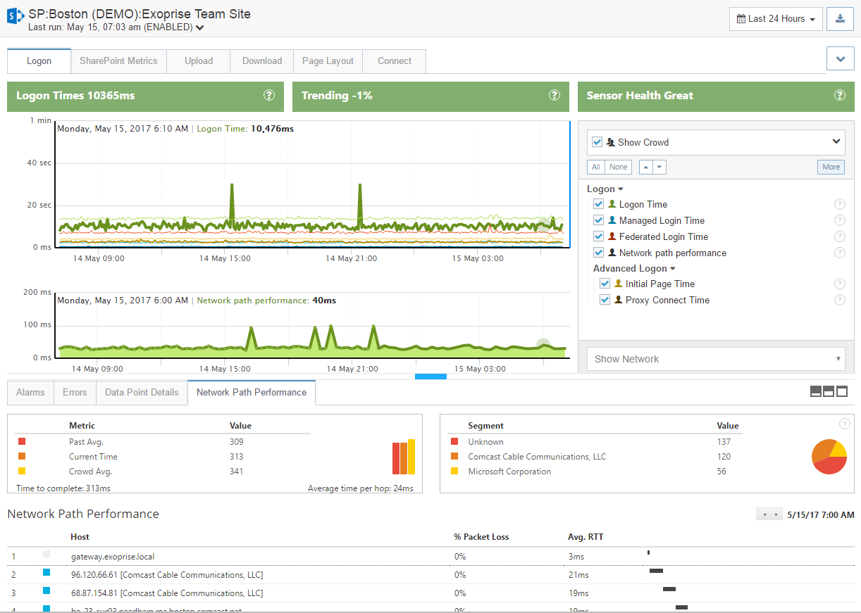Image resolution: width=861 pixels, height=613 pixels.
Task: Click help icon in Segment panel
Action: [x=845, y=424]
